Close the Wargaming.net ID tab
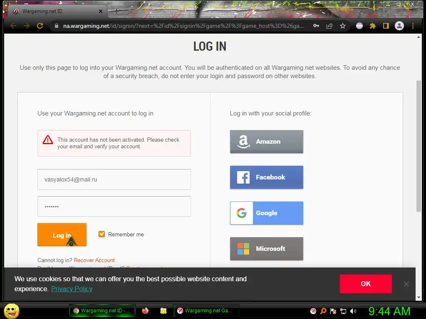Image resolution: width=426 pixels, height=319 pixels. [101, 11]
